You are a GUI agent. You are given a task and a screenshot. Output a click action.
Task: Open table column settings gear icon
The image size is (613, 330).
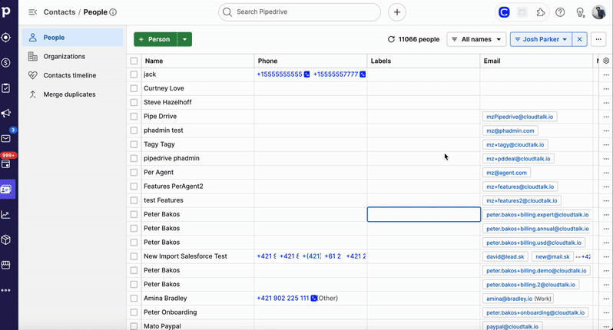(606, 61)
